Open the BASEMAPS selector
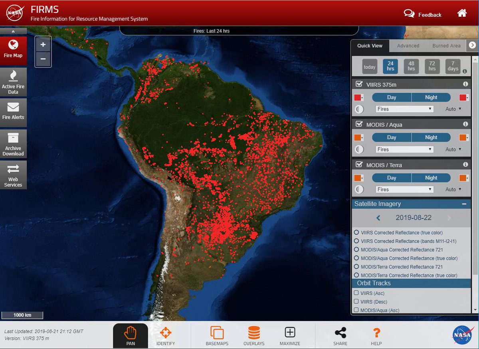Image resolution: width=479 pixels, height=349 pixels. click(x=217, y=335)
